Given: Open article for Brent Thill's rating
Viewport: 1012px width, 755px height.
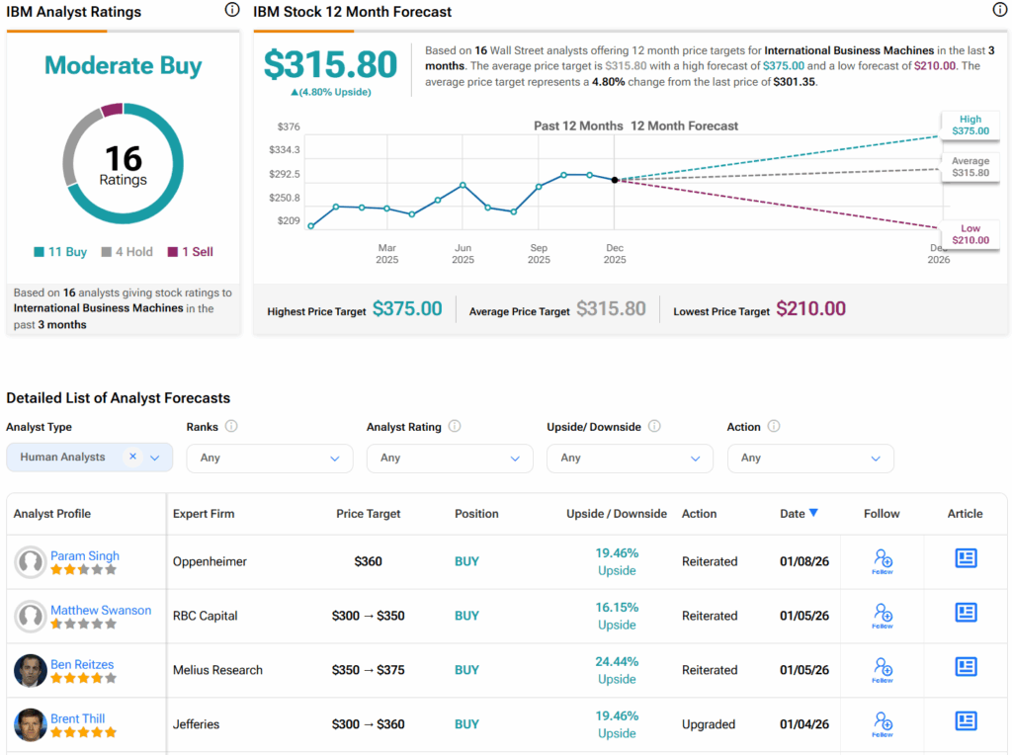Looking at the screenshot, I should [x=966, y=721].
